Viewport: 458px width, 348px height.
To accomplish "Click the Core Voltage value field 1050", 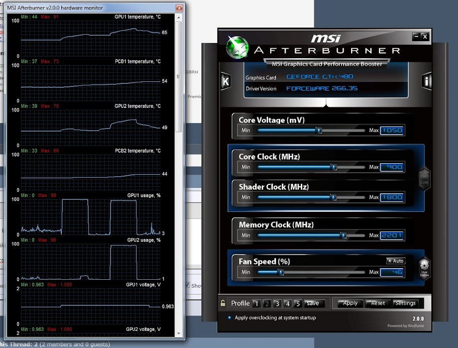I will [392, 131].
